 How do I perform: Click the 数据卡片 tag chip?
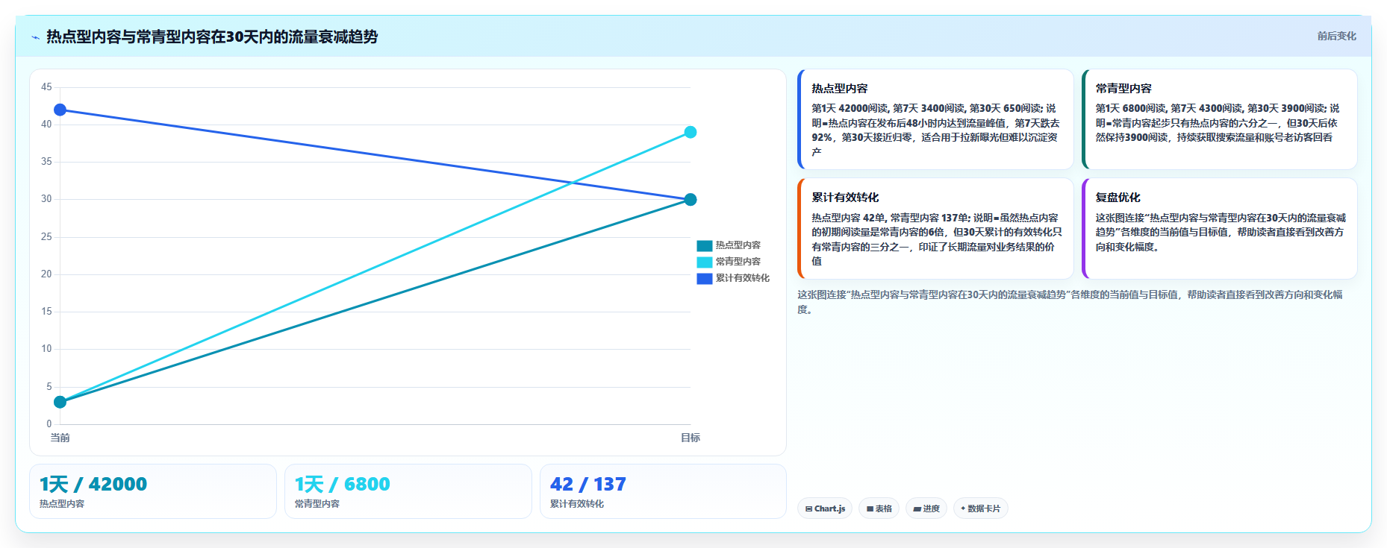[x=981, y=508]
